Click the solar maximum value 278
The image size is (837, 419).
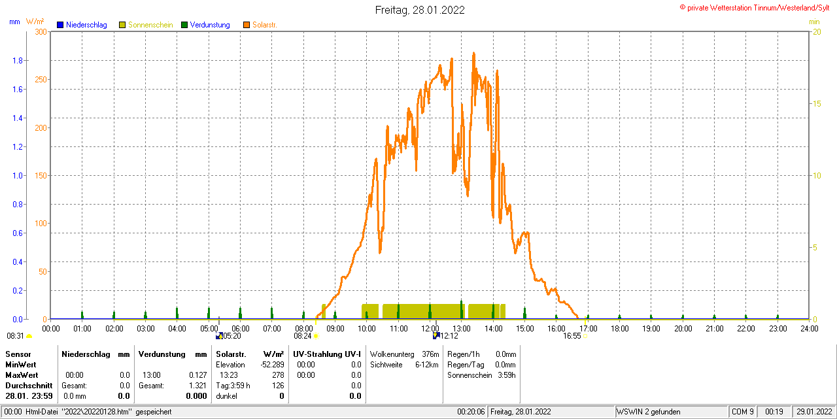(279, 375)
